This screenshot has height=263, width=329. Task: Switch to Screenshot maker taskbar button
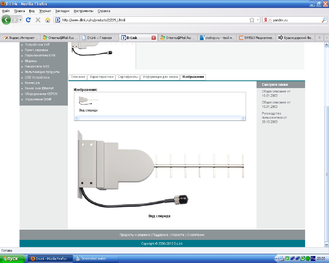coord(96,259)
